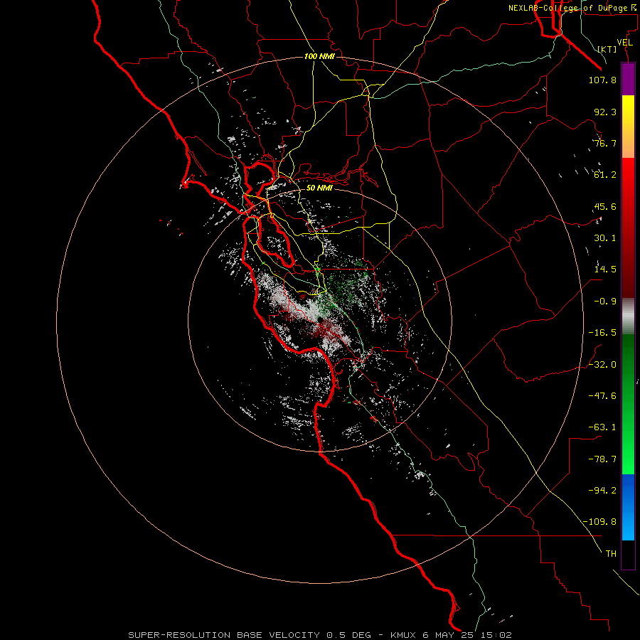640x640 pixels.
Task: Click the -109.8 legend value
Action: (x=599, y=522)
